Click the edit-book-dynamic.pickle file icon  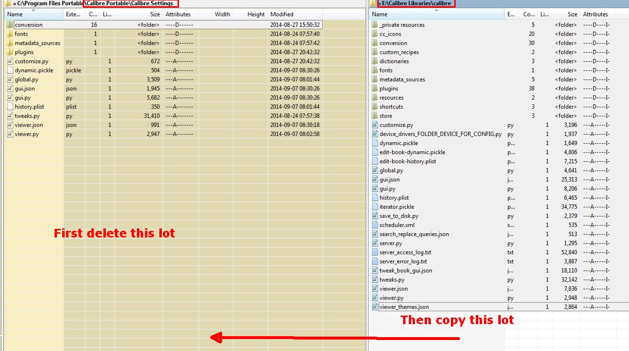pyautogui.click(x=375, y=152)
